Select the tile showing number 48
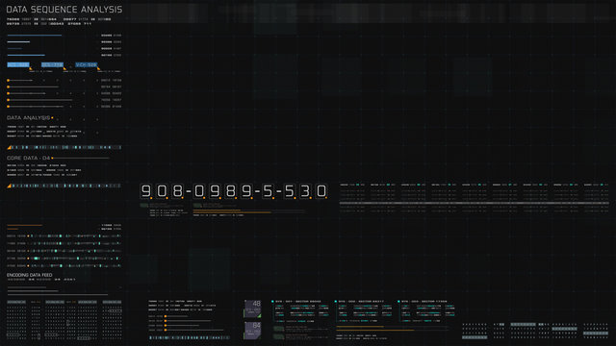 coord(252,309)
